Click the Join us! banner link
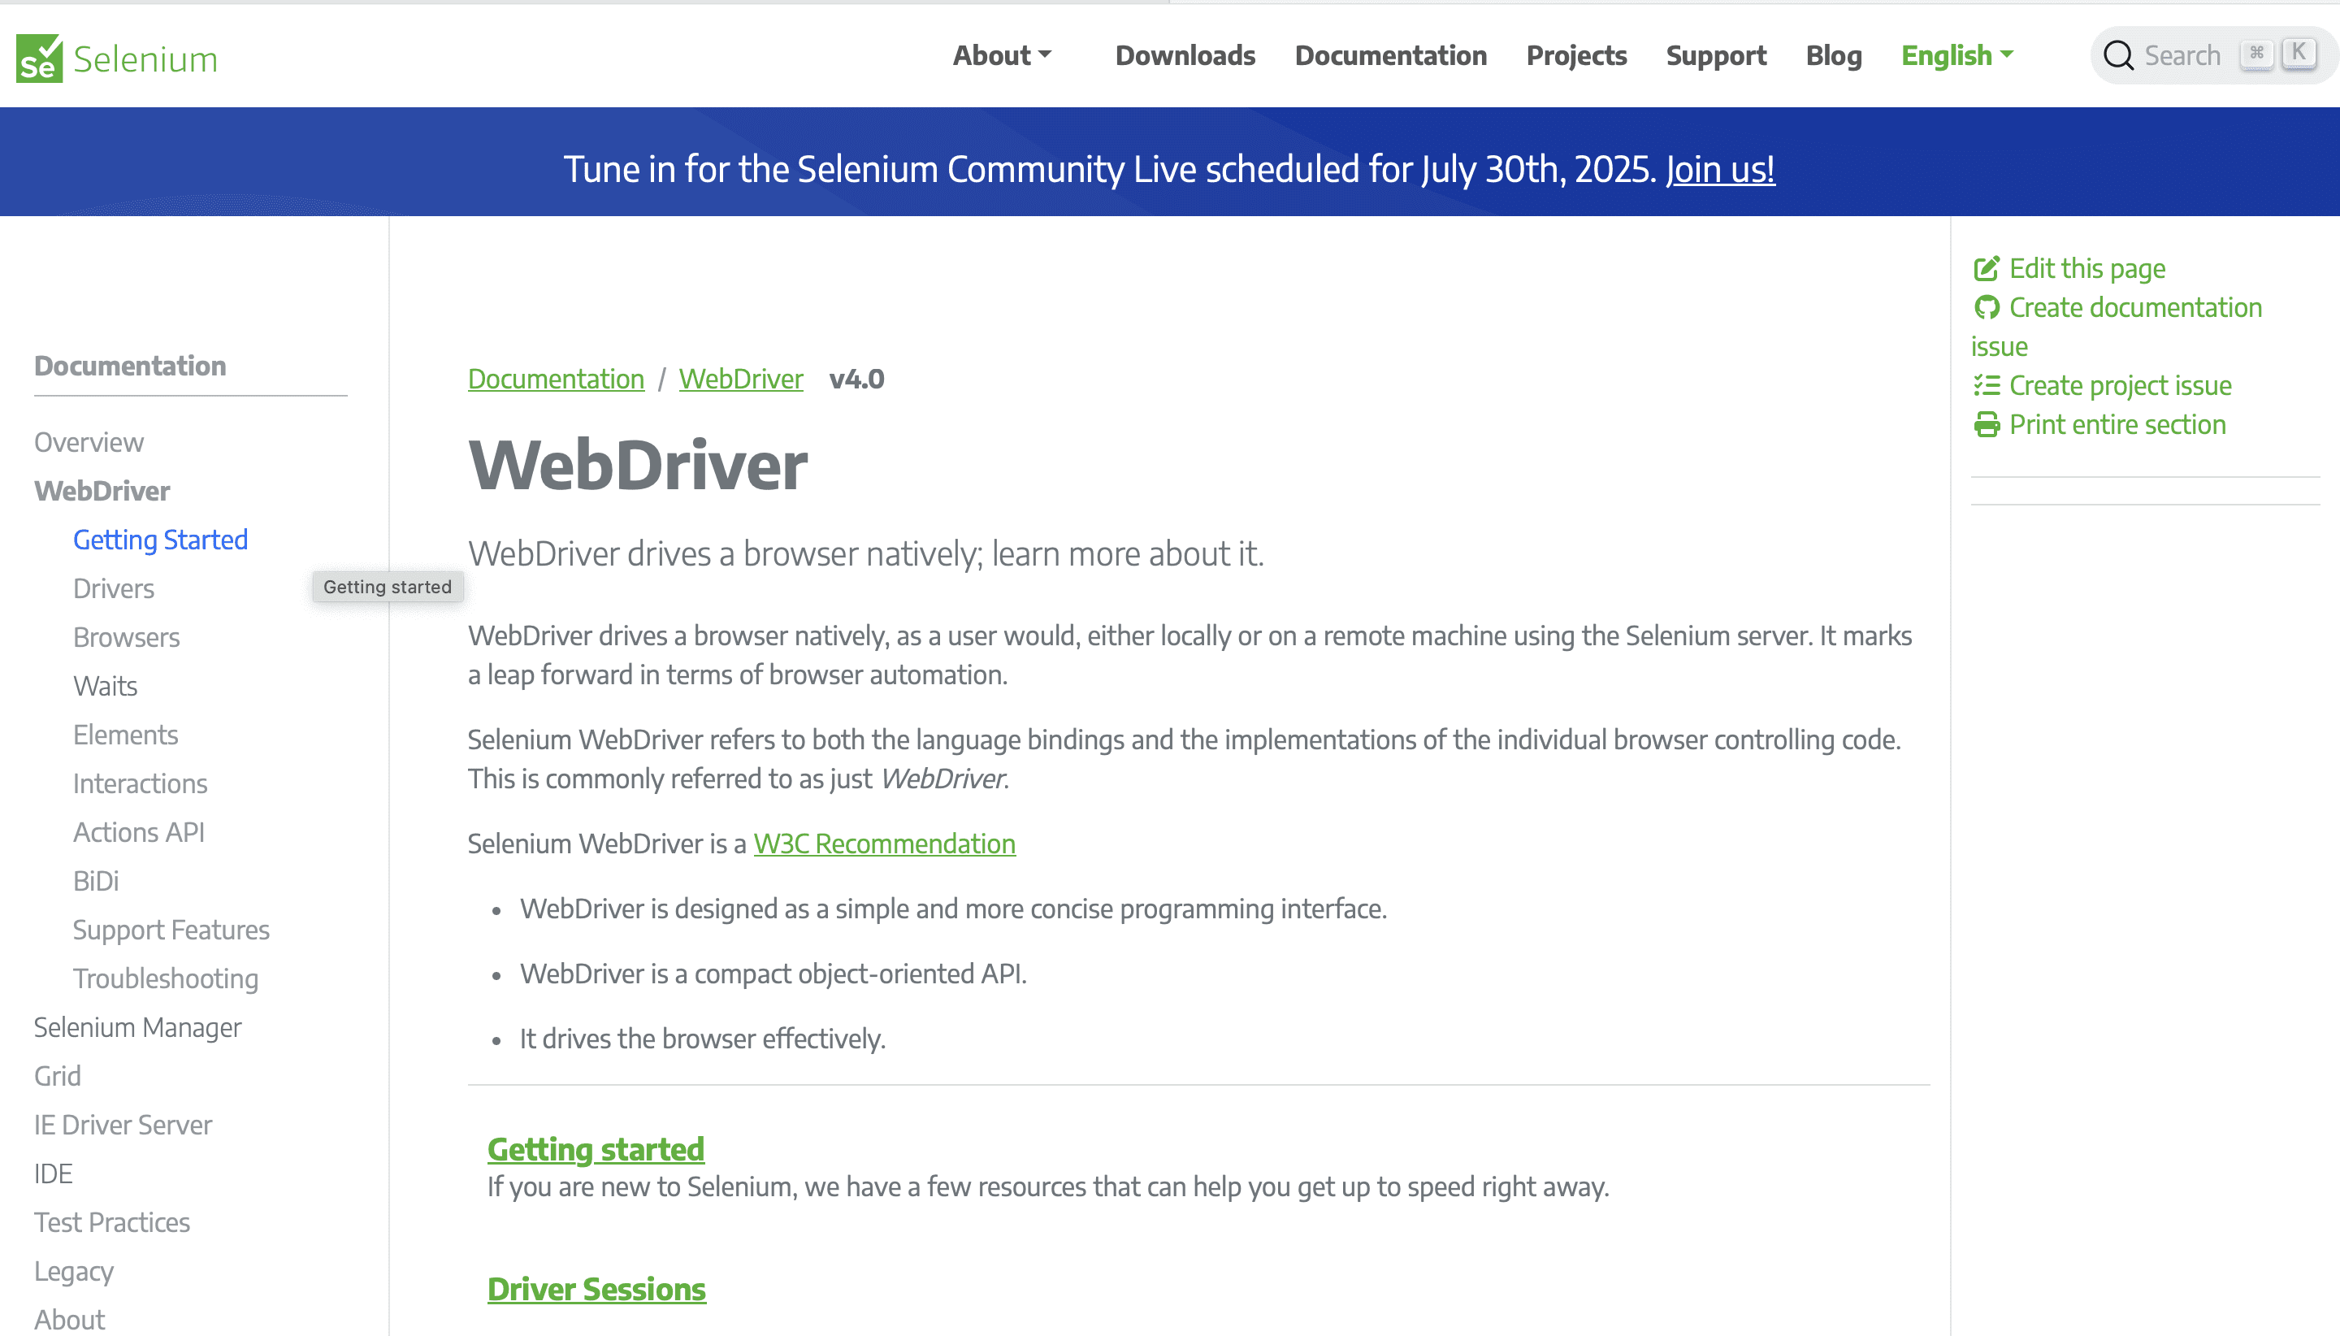This screenshot has height=1336, width=2340. [x=1720, y=170]
